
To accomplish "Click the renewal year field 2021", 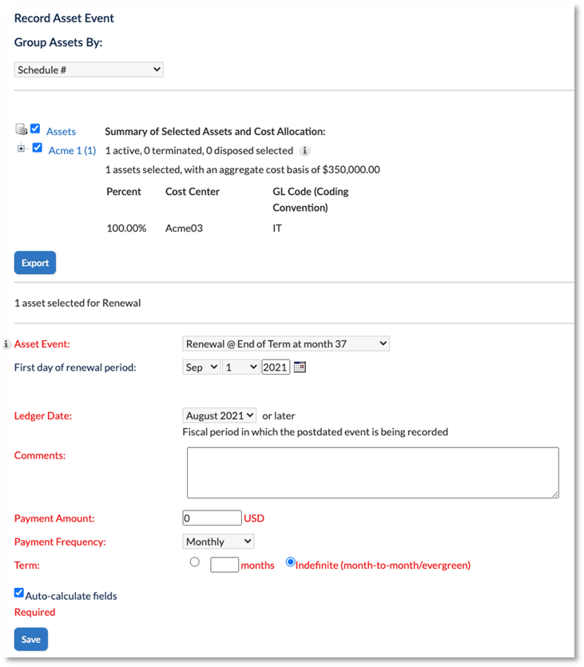I will [276, 367].
